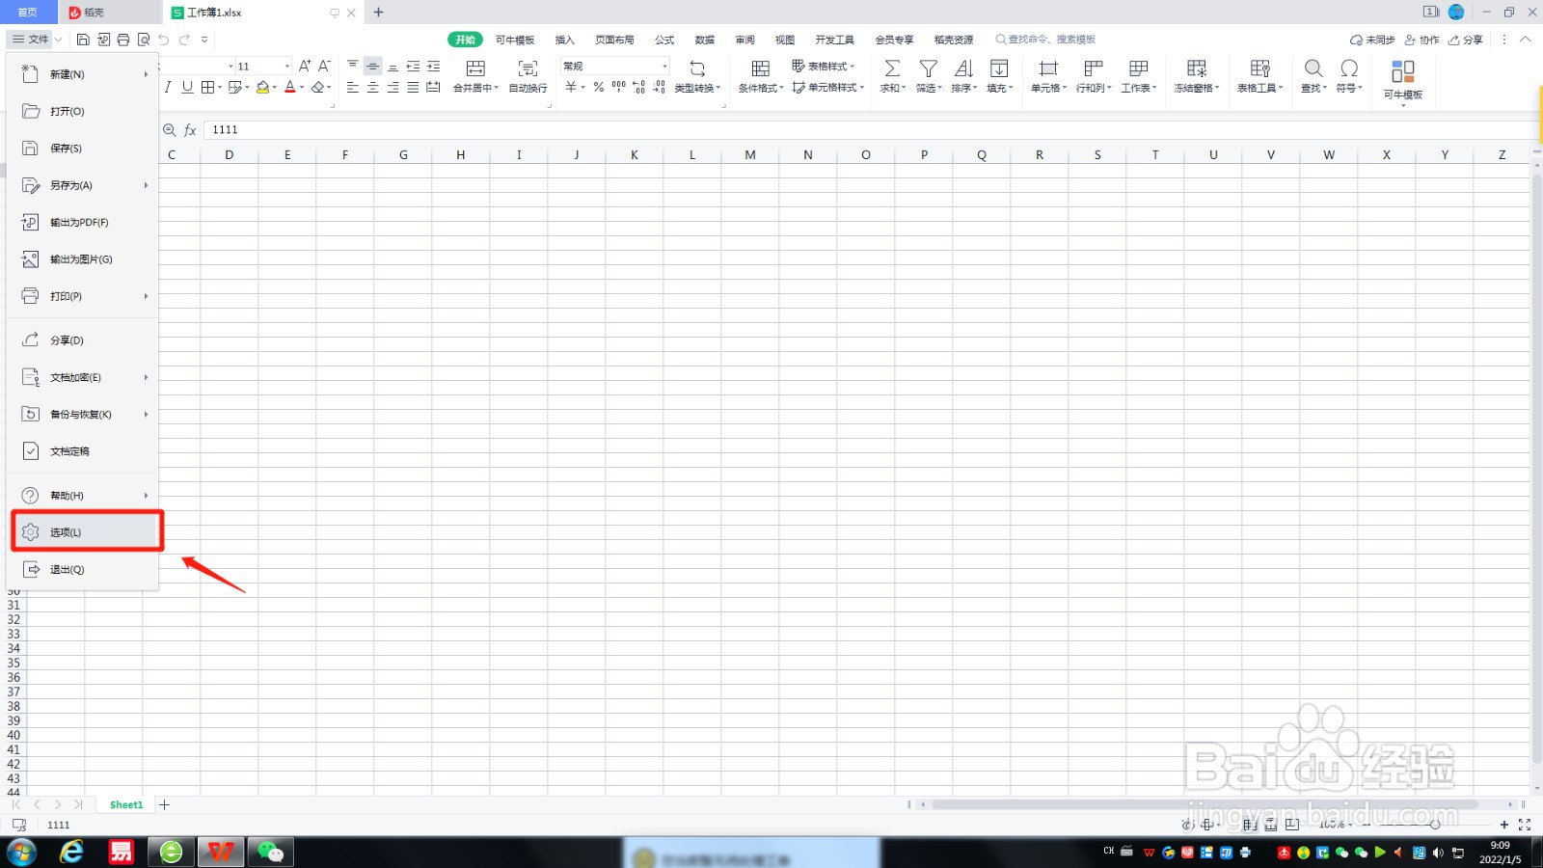The width and height of the screenshot is (1543, 868).
Task: Click 排序 sort icon
Action: (x=963, y=68)
